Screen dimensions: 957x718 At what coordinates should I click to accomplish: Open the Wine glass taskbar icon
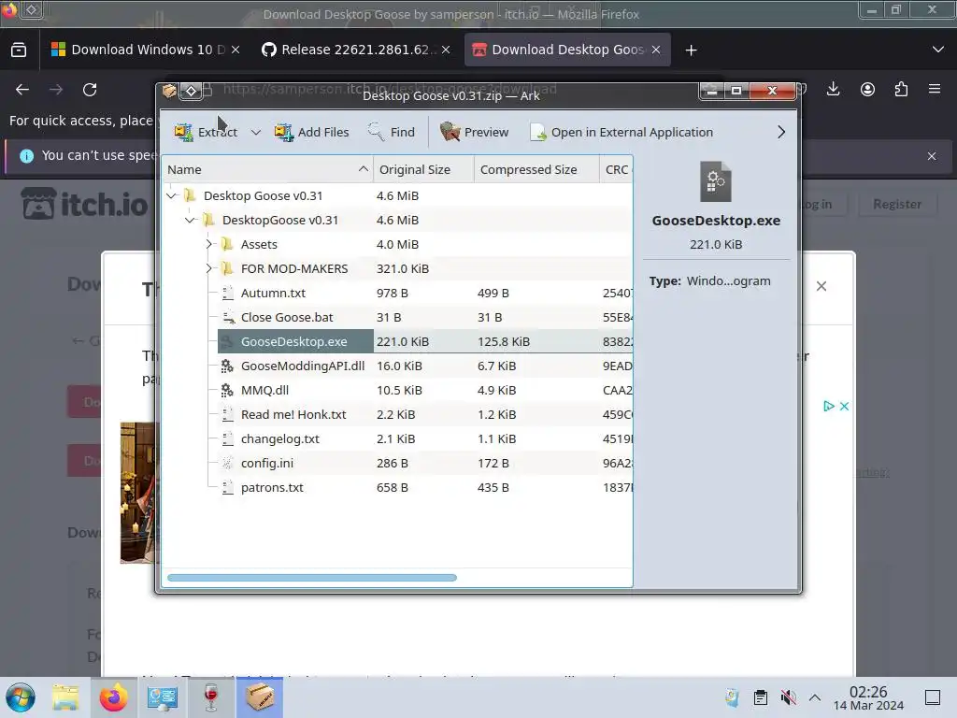(211, 697)
